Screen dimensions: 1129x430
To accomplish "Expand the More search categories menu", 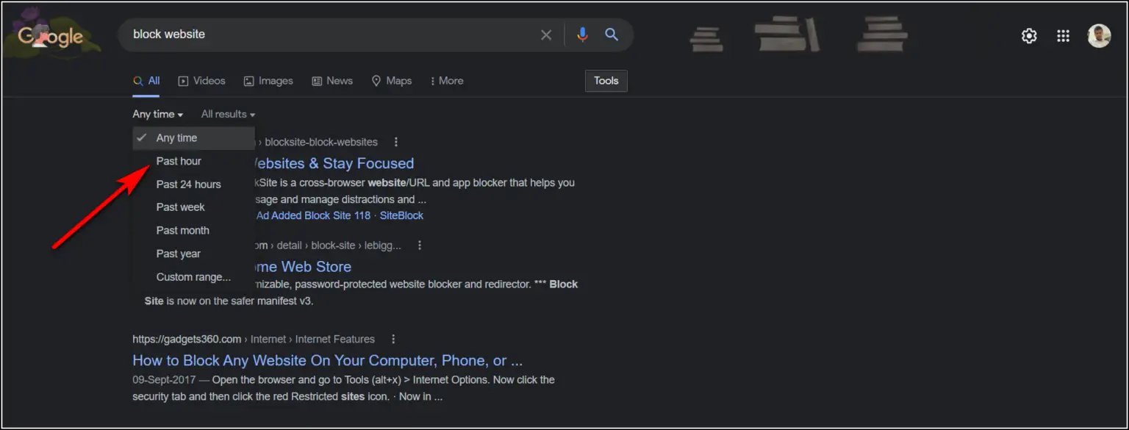I will (x=446, y=80).
